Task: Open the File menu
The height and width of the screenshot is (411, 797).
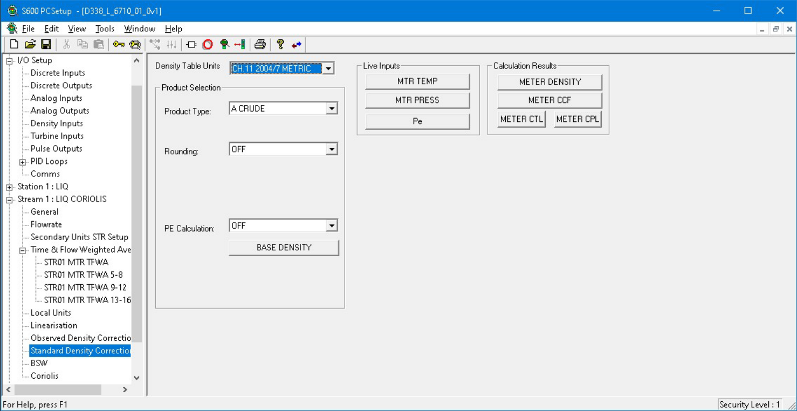Action: click(x=28, y=29)
